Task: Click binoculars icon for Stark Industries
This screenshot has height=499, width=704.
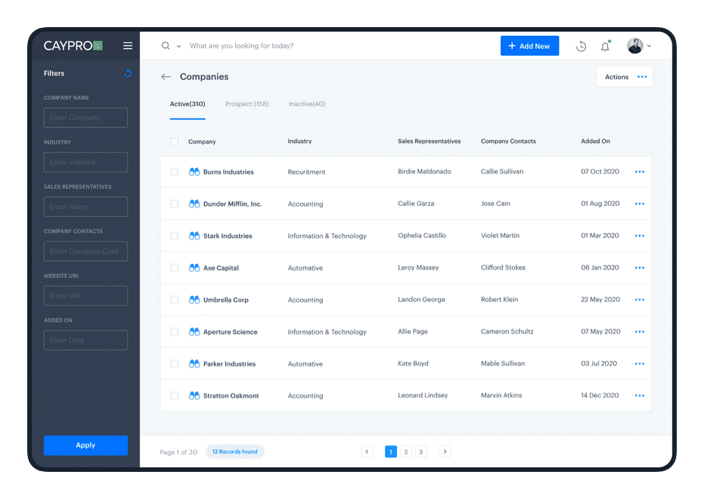Action: pos(194,236)
